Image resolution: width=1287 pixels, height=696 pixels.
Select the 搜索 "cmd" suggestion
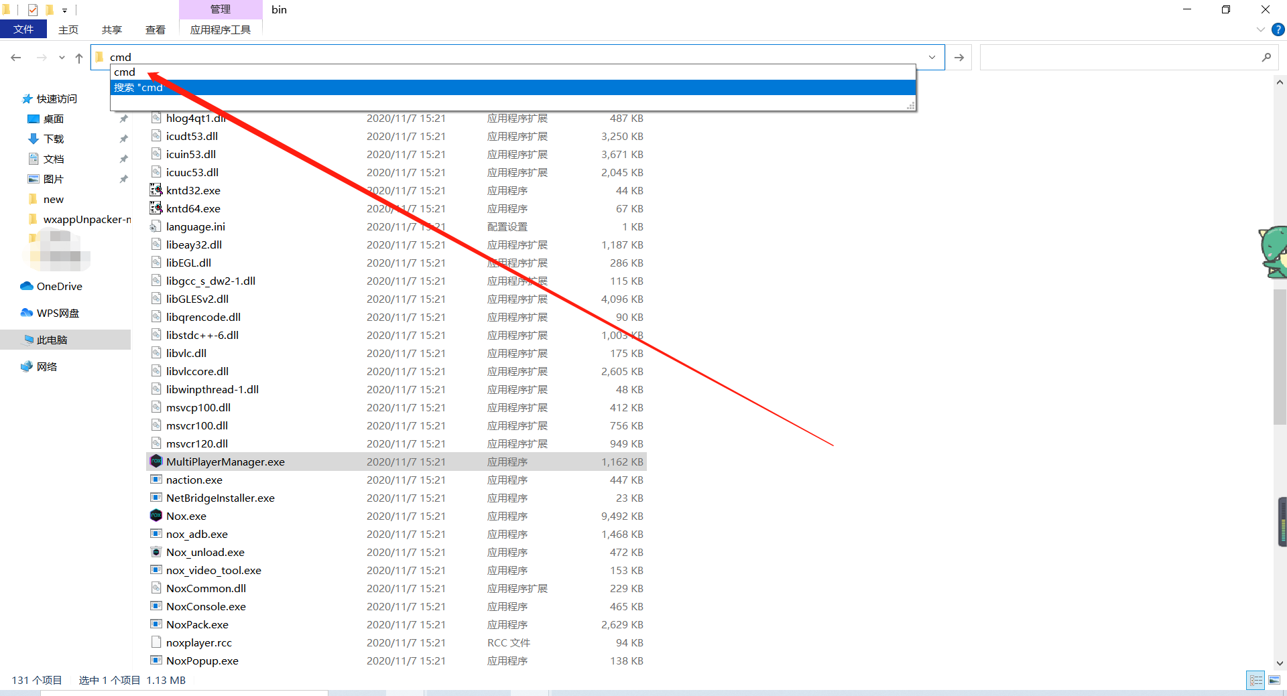513,88
